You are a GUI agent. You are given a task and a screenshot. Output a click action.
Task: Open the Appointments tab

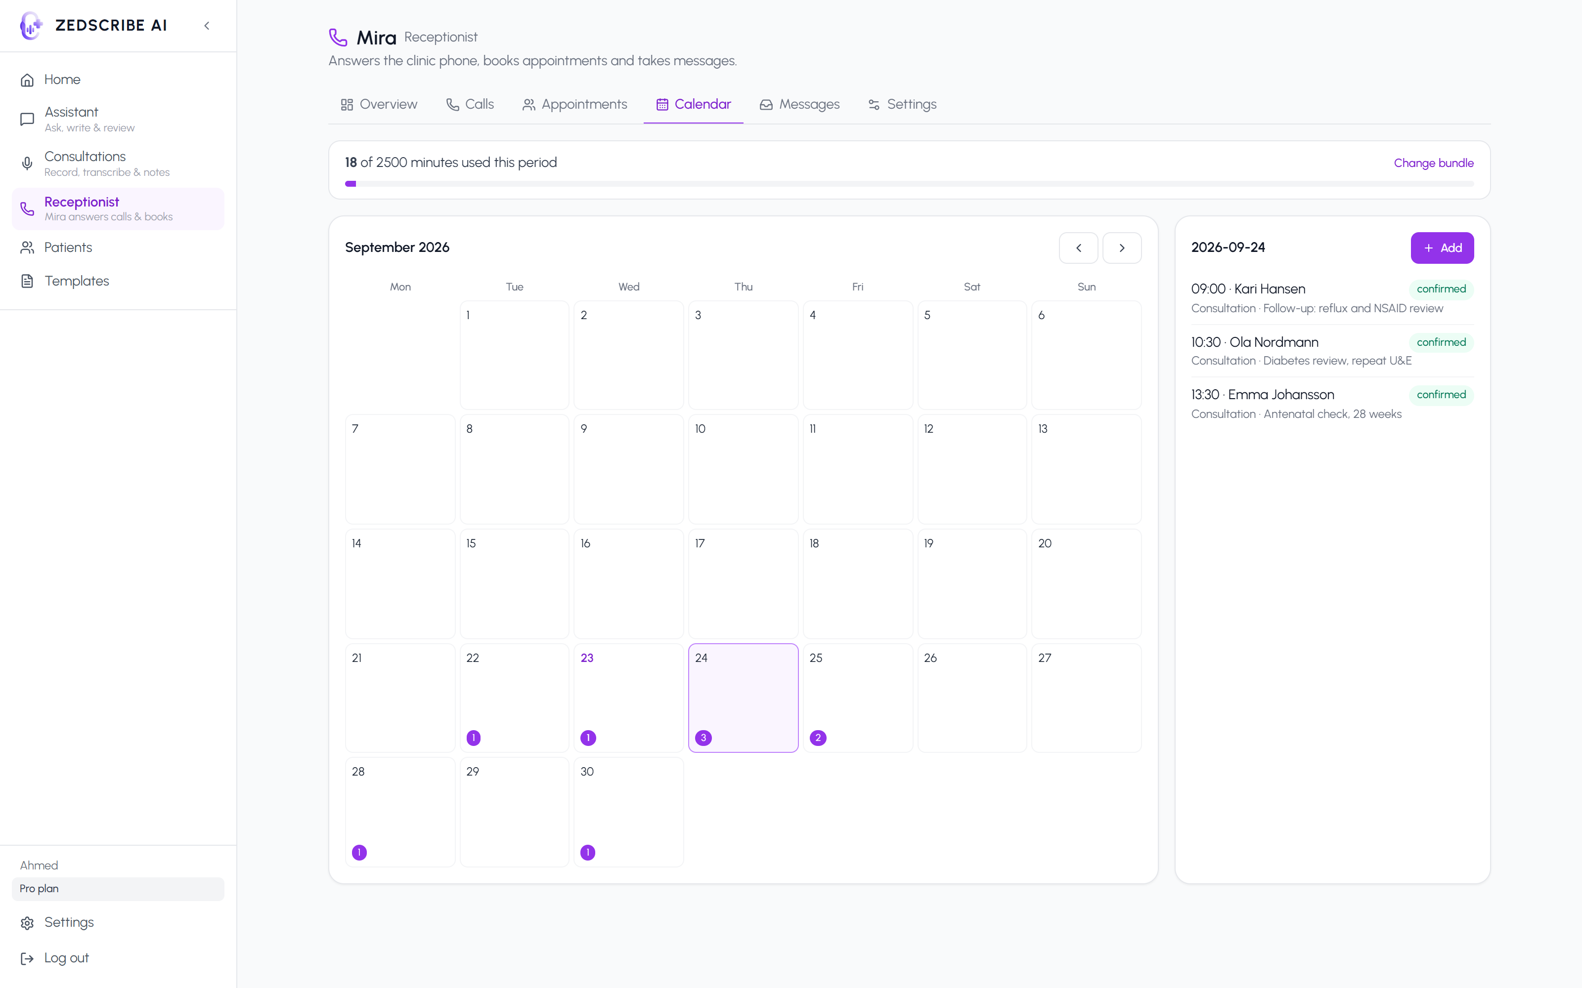click(574, 105)
